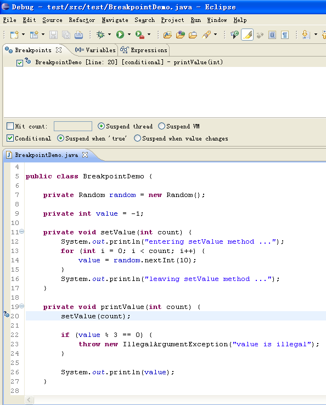The image size is (326, 405).
Task: Click the horizontal scrollbar left arrow
Action: click(x=29, y=400)
